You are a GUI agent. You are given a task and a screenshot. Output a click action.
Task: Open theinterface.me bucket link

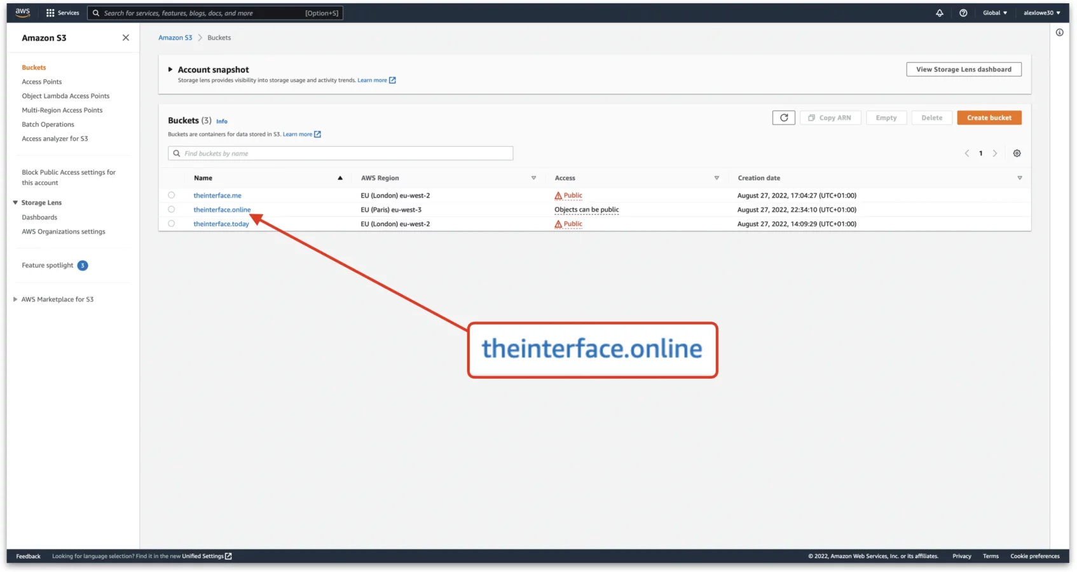(217, 196)
